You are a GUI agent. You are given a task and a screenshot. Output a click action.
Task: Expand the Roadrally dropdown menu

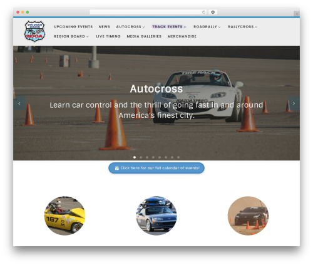pyautogui.click(x=207, y=27)
